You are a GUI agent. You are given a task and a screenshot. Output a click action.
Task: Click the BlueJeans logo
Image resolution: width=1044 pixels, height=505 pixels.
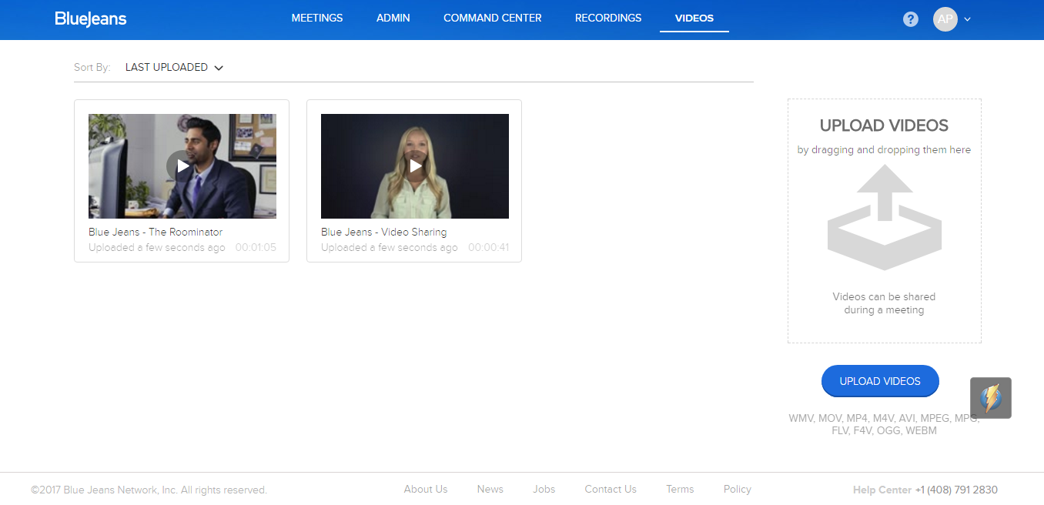(x=91, y=18)
